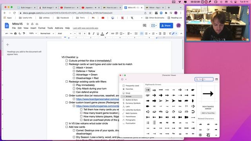Viewport: 251px width, 141px height.
Task: Clear formatting via toolbar icon
Action: point(170,34)
